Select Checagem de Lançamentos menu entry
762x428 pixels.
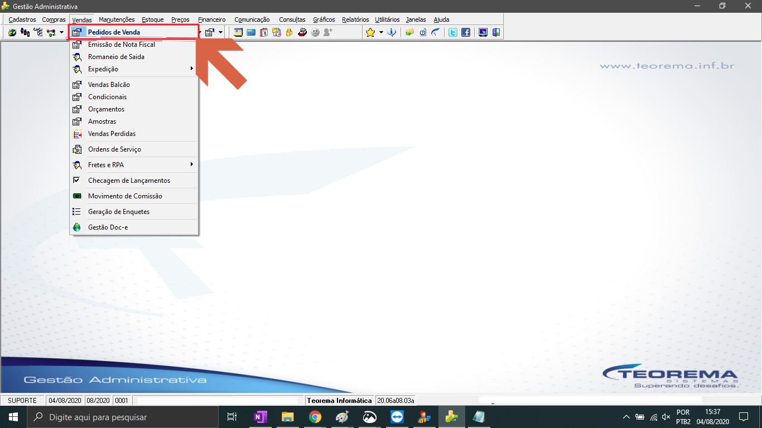coord(134,181)
